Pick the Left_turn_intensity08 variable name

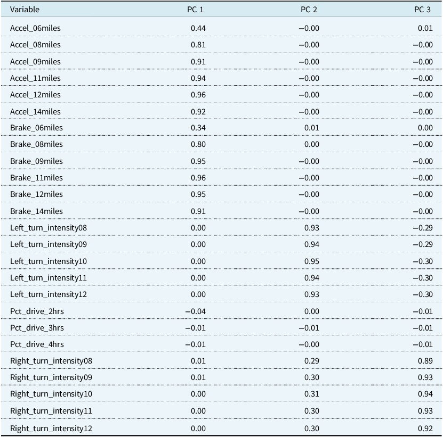(49, 228)
